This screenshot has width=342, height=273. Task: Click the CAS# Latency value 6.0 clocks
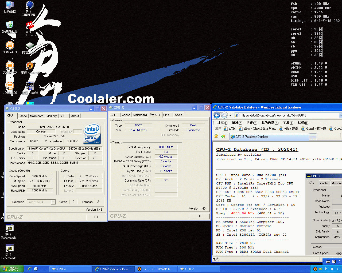(x=166, y=156)
